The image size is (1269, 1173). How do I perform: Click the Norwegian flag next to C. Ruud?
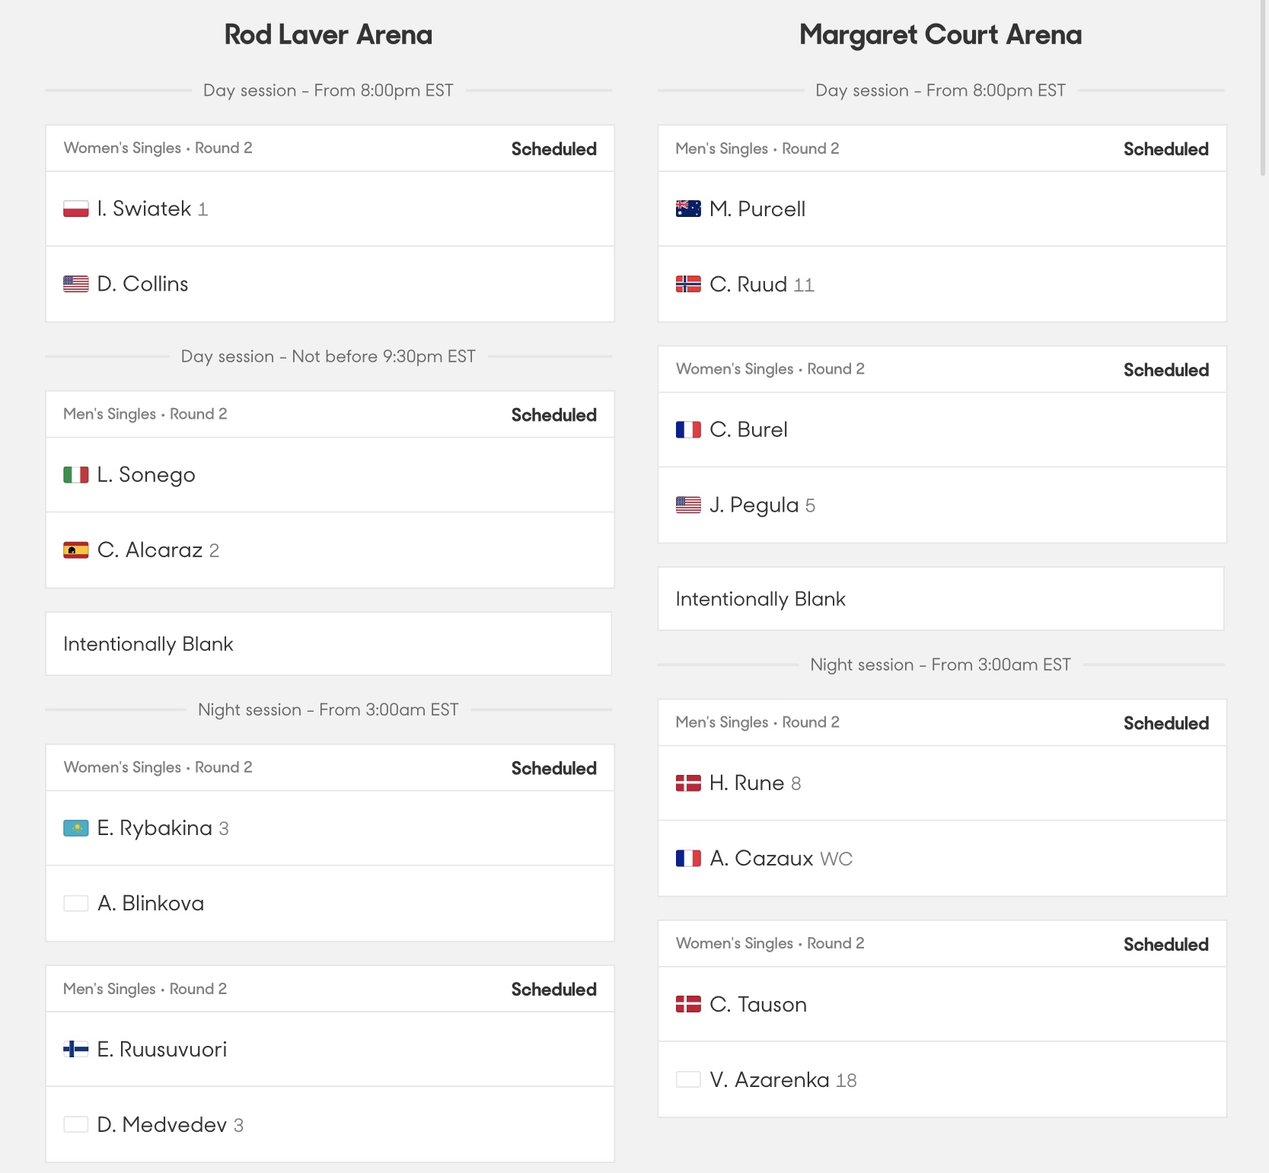point(688,284)
